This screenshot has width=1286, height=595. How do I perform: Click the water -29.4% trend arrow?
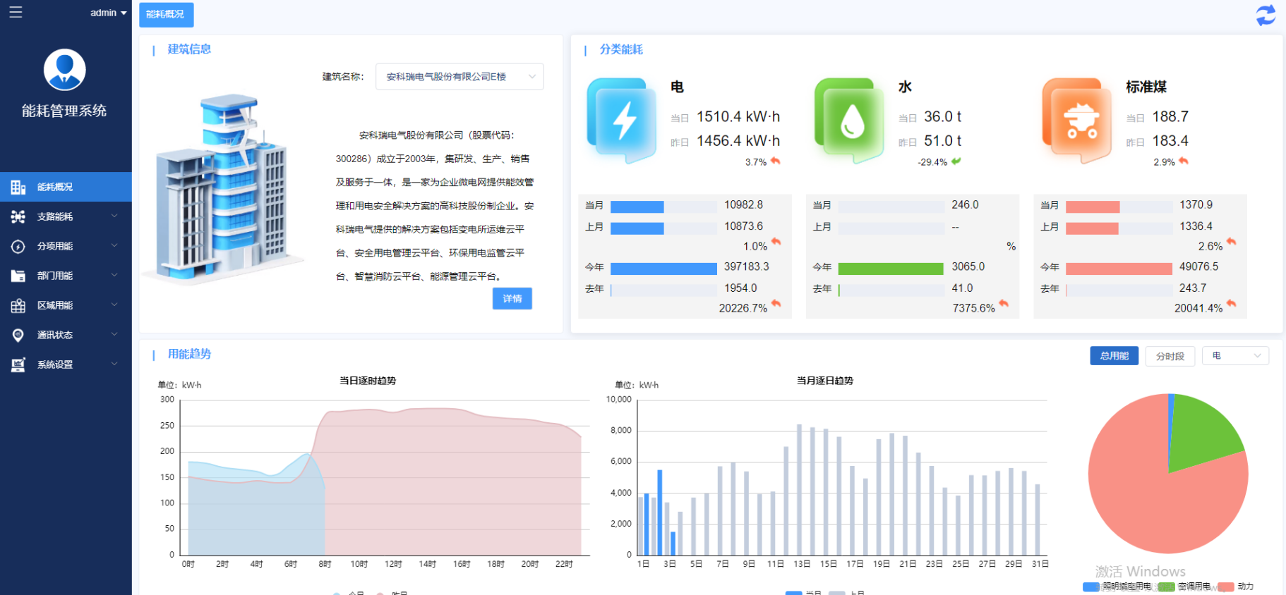coord(956,161)
